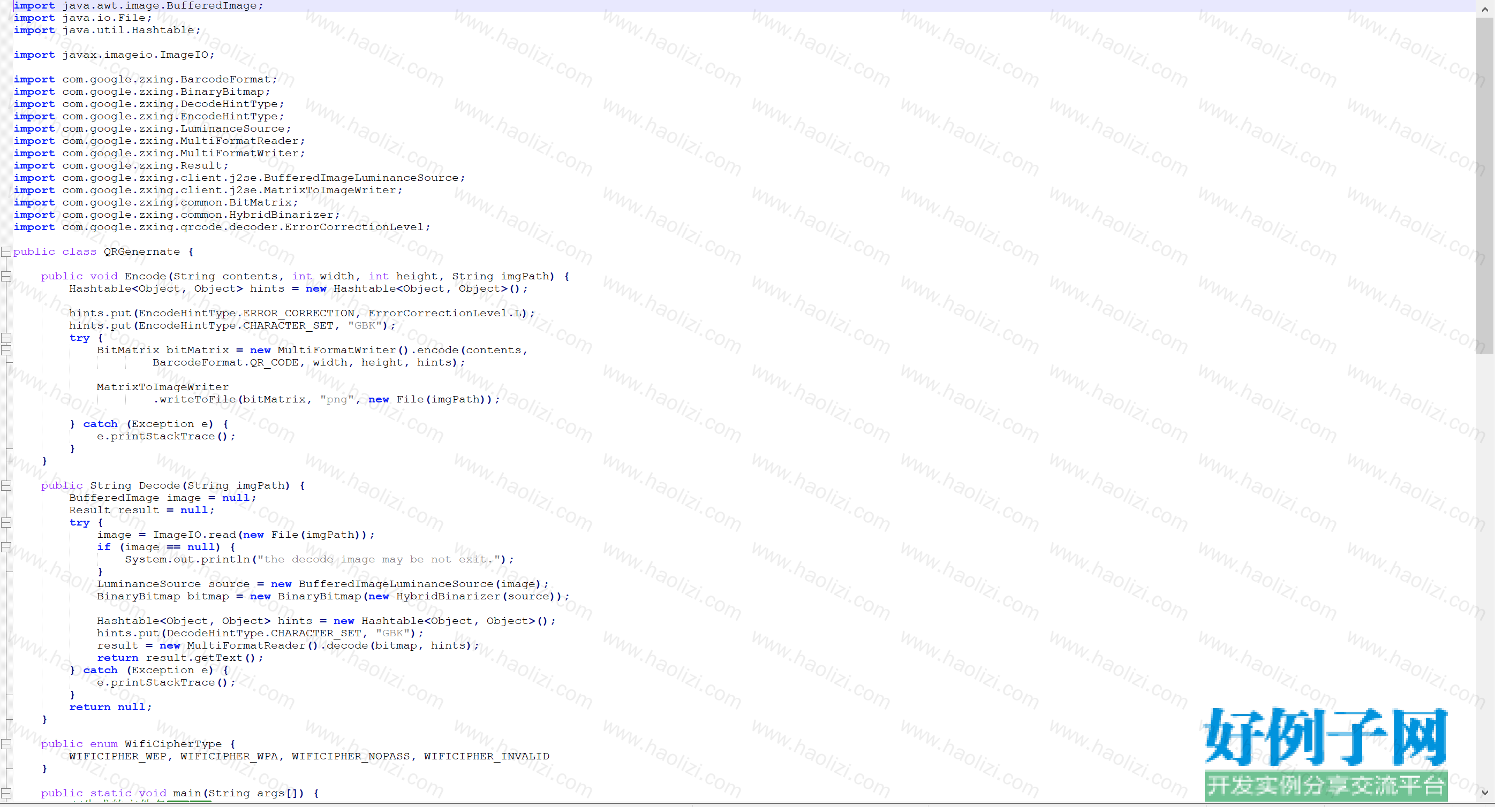
Task: Click the import com.google.zxing.LuminanceSource line
Action: pos(152,129)
